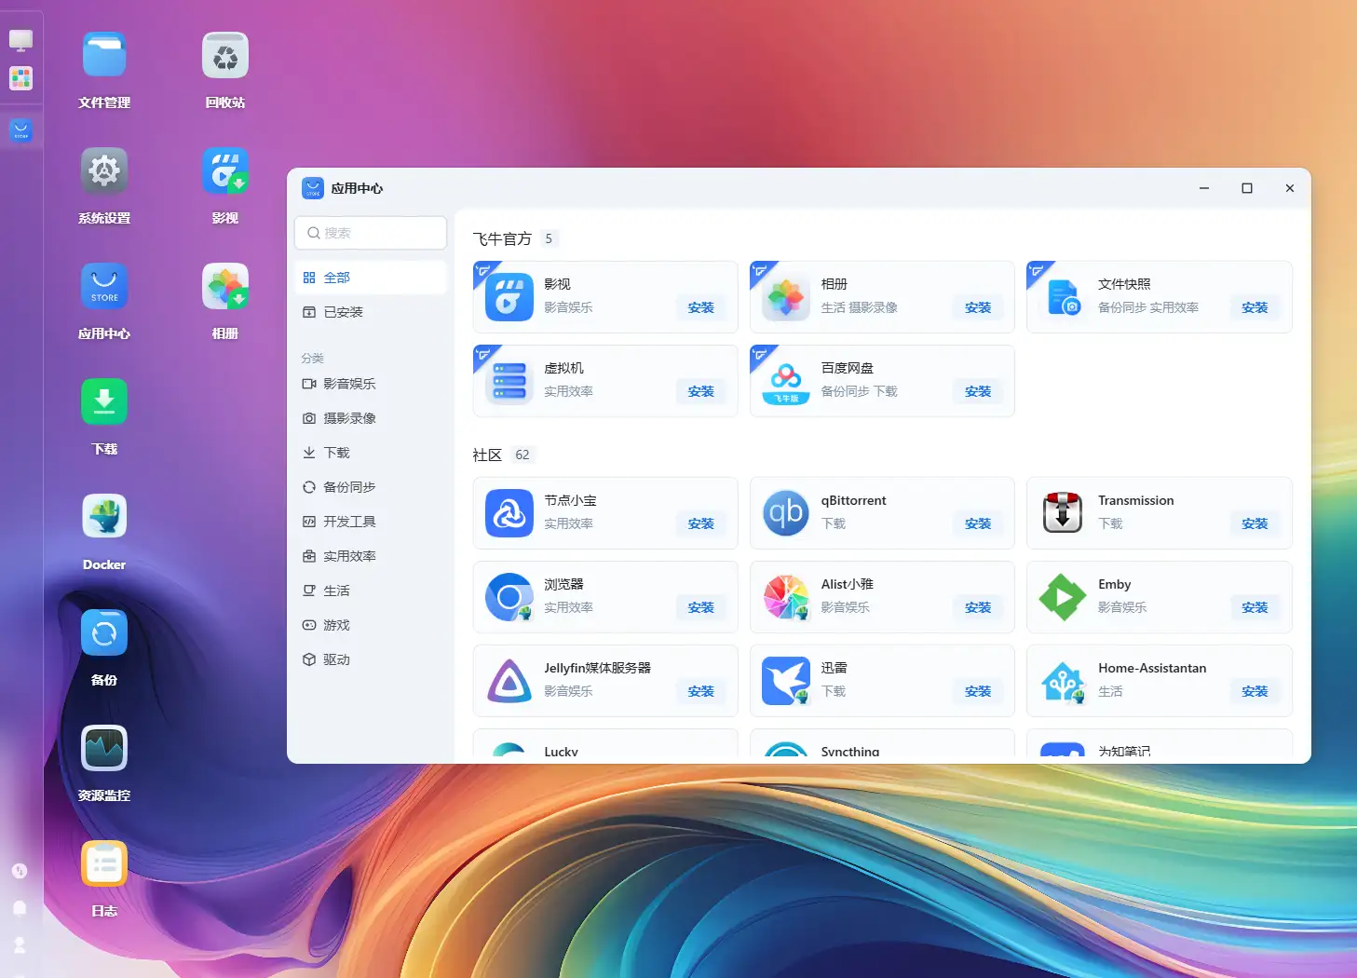Click the Emby app icon

[1063, 597]
